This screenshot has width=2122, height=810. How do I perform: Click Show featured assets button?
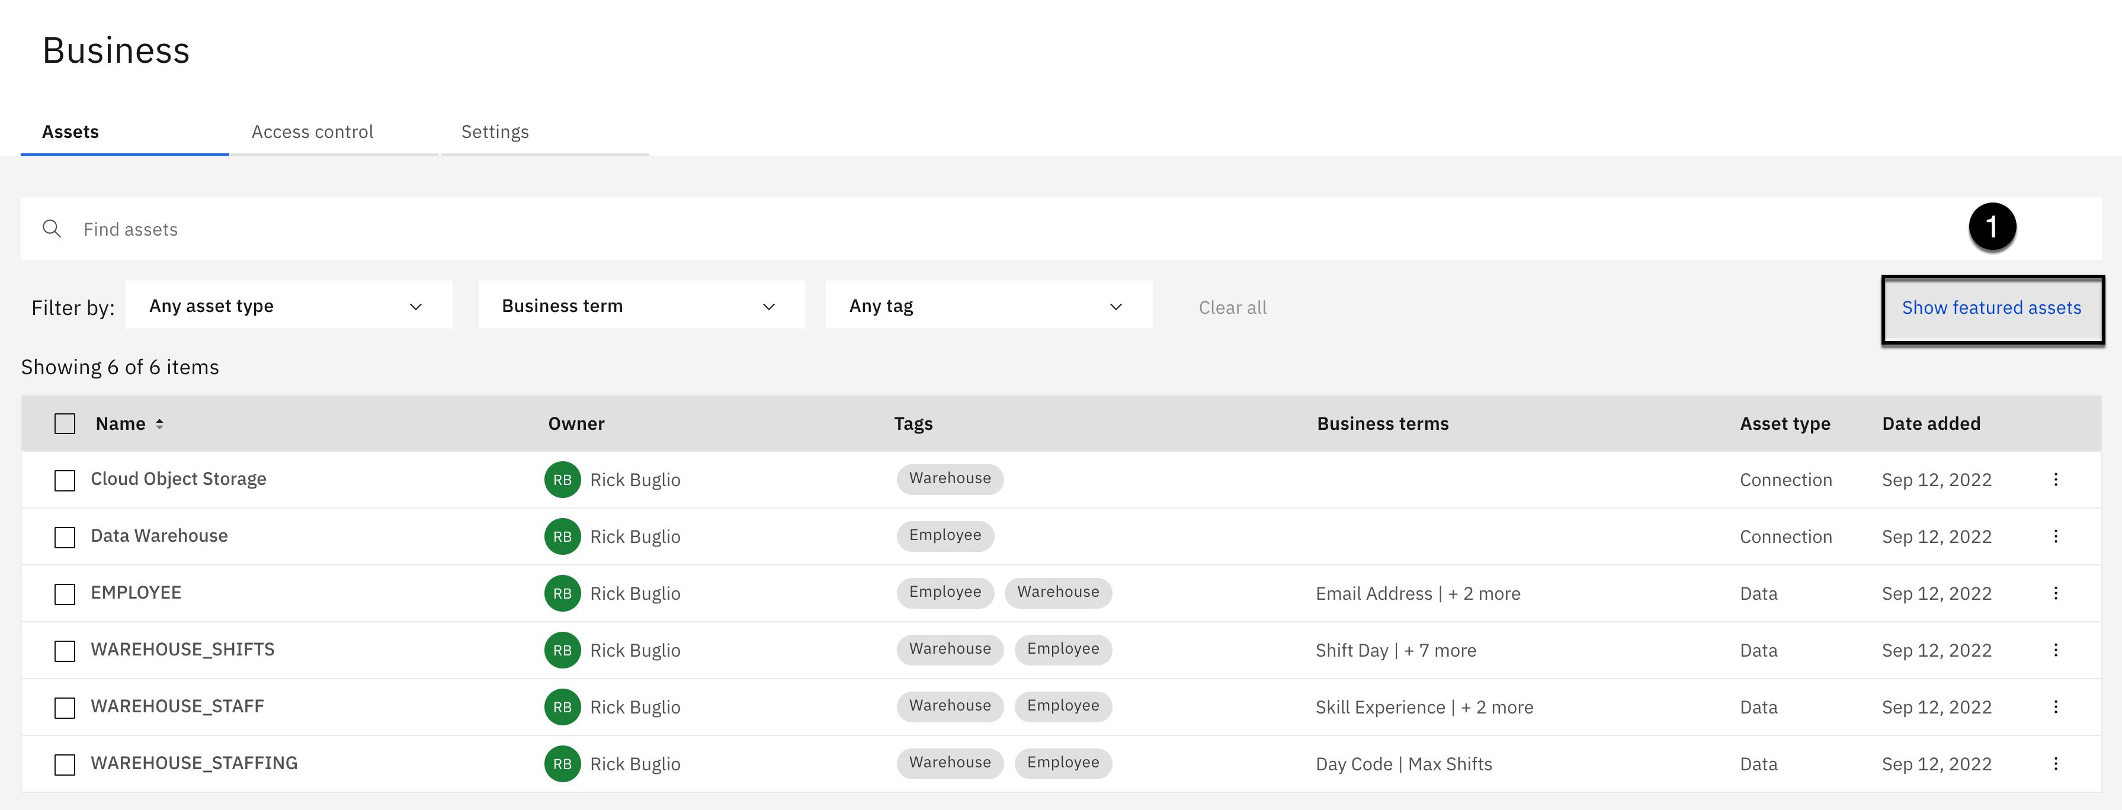pyautogui.click(x=1991, y=308)
